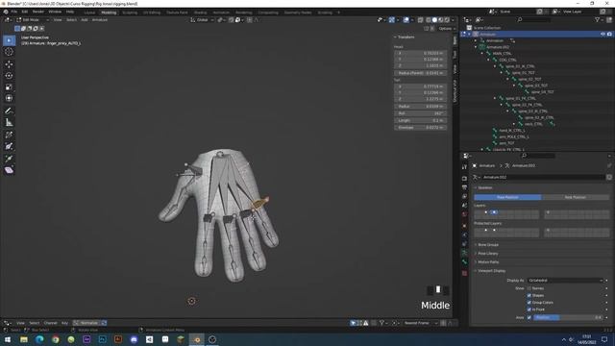Screen dimensions: 615x346
Task: Open Blender from the Windows taskbar
Action: point(197,339)
